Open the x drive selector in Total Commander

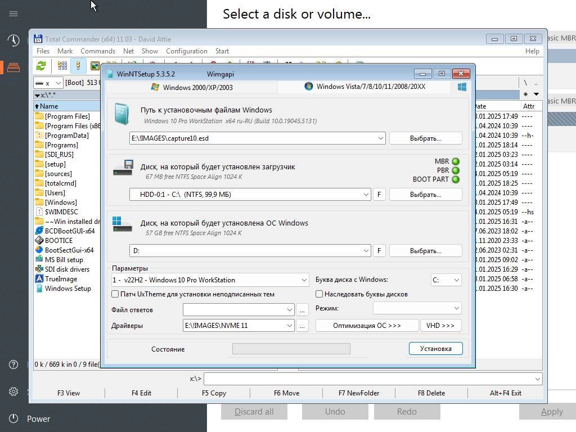[48, 83]
